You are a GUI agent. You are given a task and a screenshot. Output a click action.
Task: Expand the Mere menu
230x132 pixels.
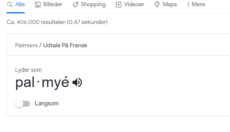pyautogui.click(x=196, y=5)
